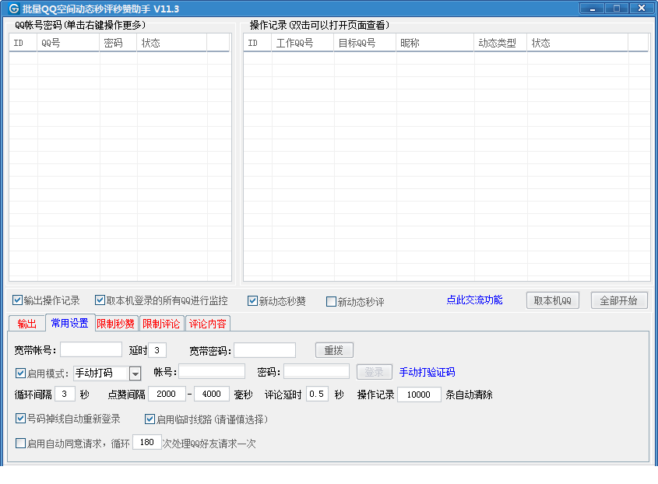The image size is (658, 484).
Task: Click account list ID column header
Action: click(x=23, y=43)
